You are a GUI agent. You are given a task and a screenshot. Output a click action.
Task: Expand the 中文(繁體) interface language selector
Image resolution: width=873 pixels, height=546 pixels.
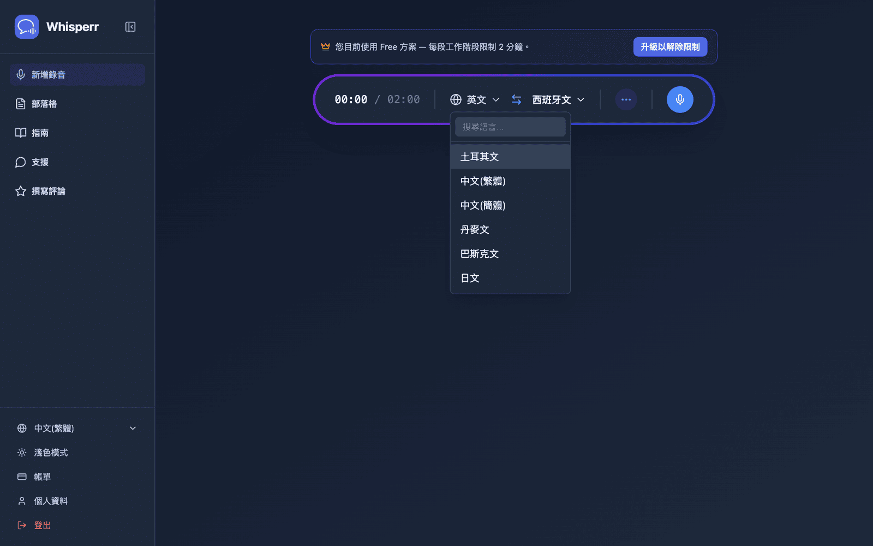pos(77,429)
